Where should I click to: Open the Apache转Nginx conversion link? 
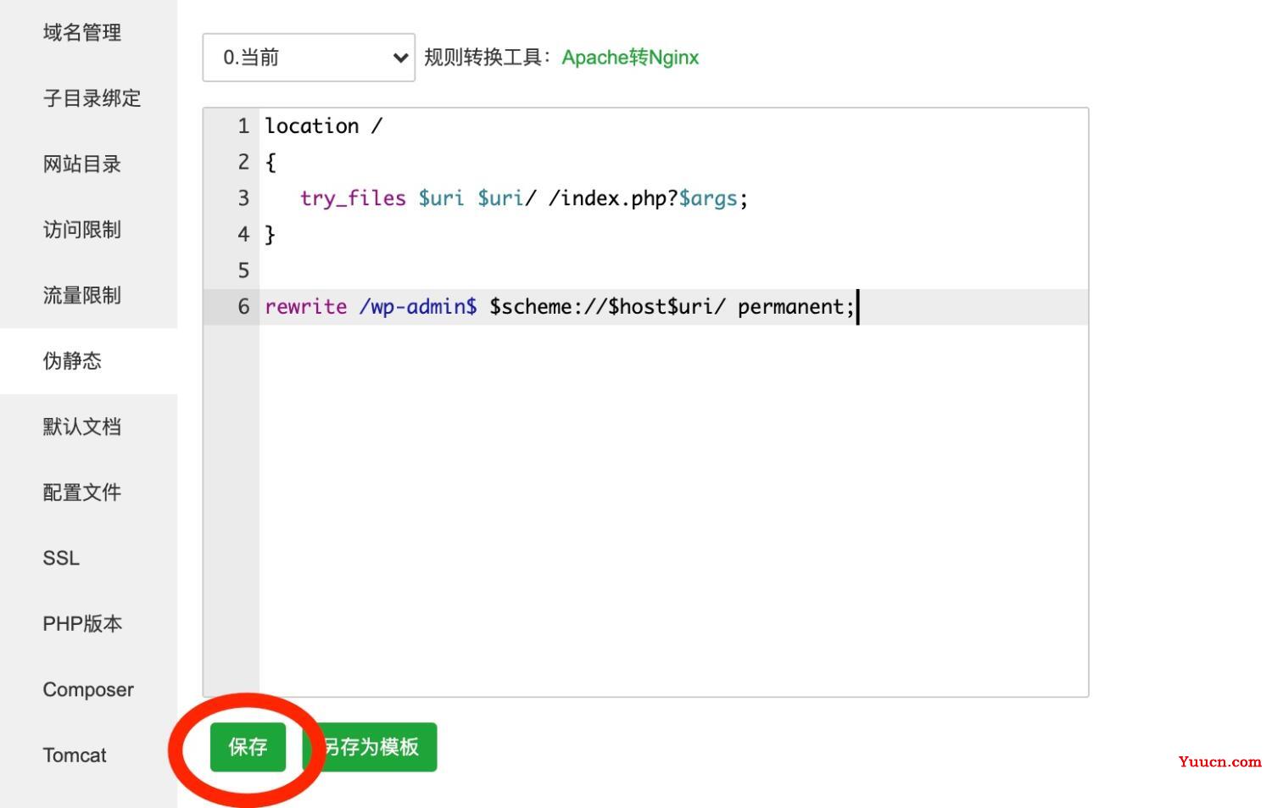point(630,58)
